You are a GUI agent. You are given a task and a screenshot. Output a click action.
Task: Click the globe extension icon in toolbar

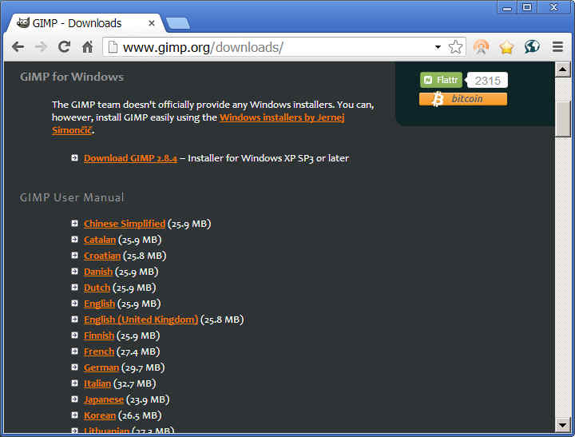532,47
